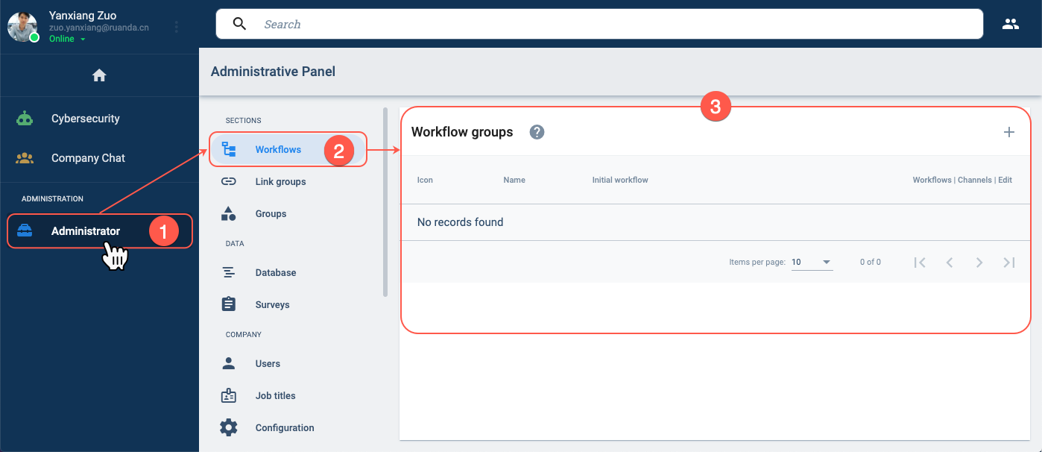Open the Online status dropdown
This screenshot has width=1042, height=452.
(x=67, y=39)
